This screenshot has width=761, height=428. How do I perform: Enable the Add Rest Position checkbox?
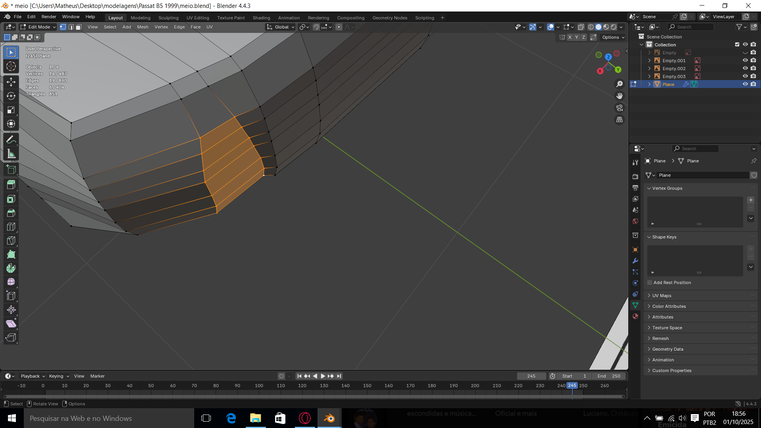[x=650, y=283]
